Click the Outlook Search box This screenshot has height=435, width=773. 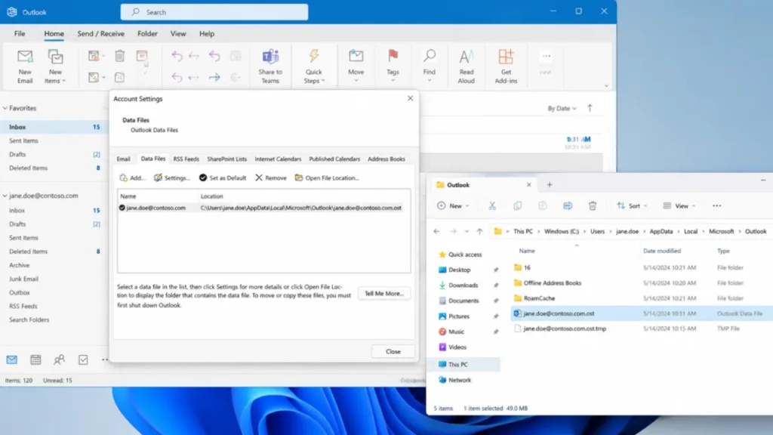click(x=214, y=12)
